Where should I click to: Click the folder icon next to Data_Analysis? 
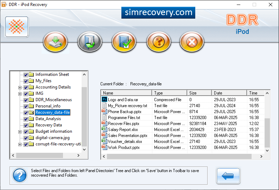click(x=31, y=119)
